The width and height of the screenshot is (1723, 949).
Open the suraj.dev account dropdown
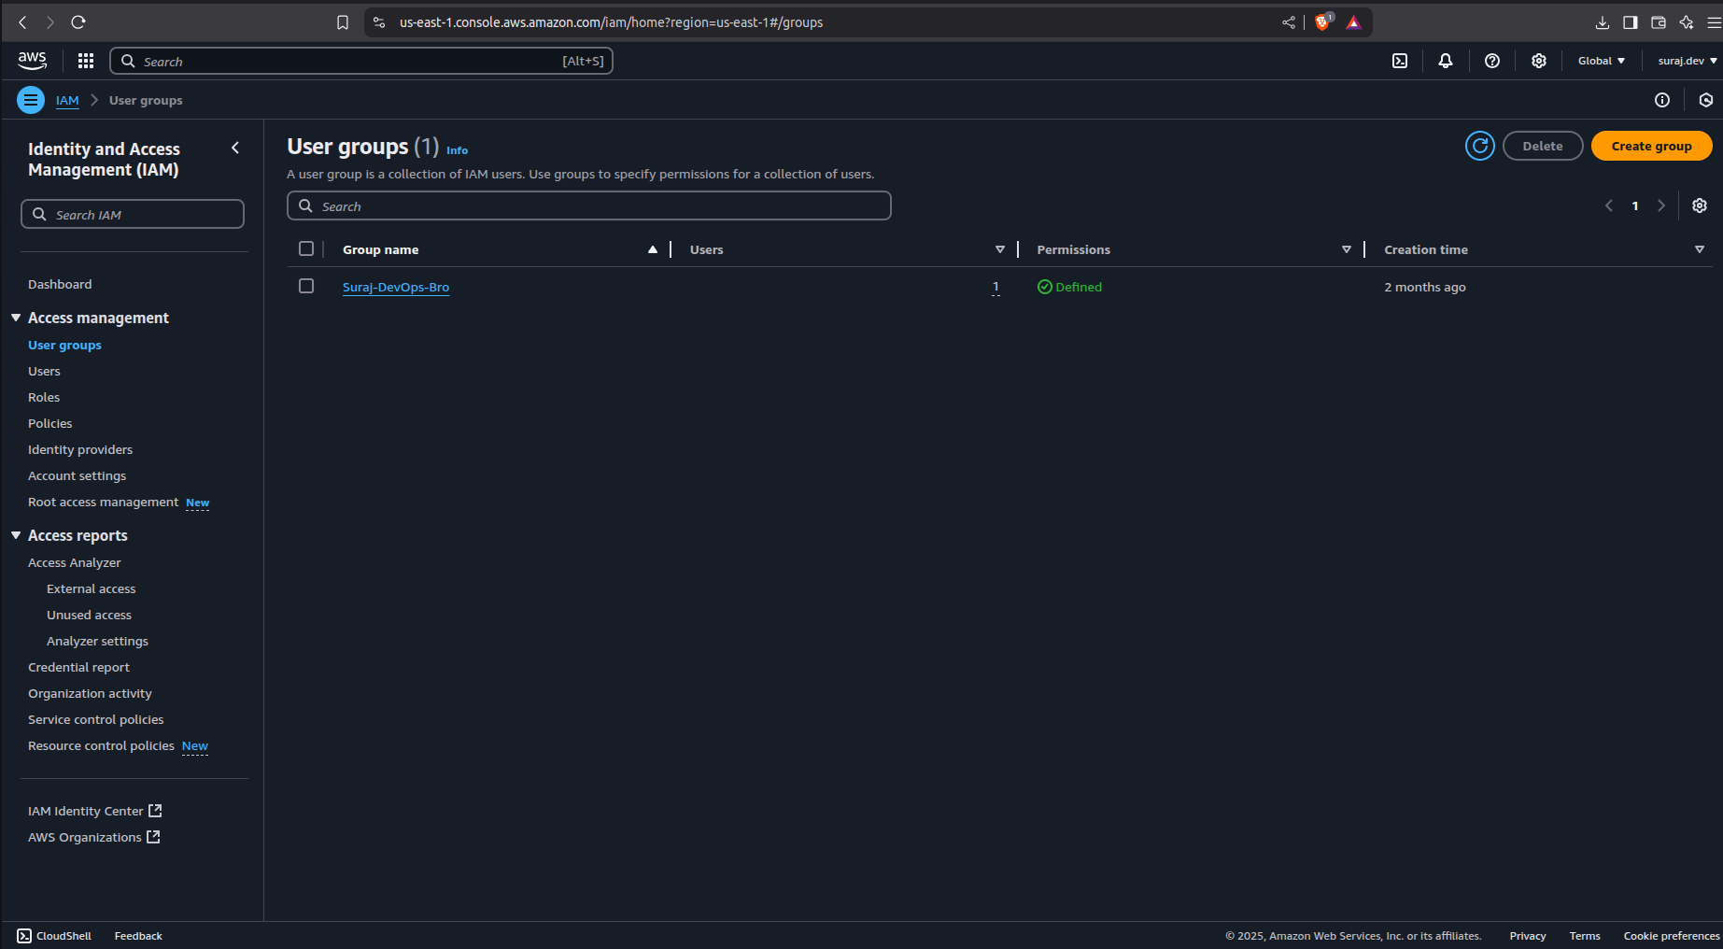[x=1687, y=61]
